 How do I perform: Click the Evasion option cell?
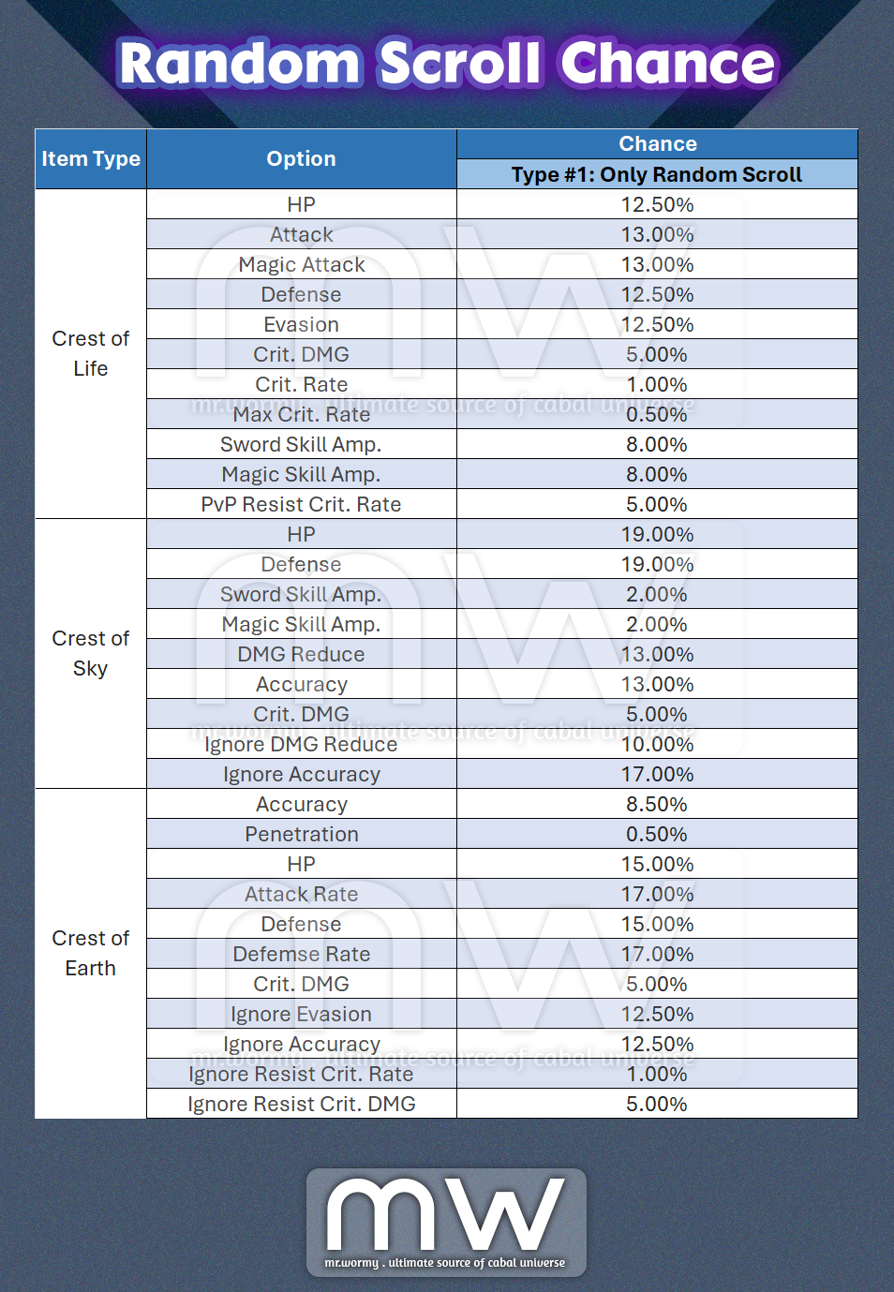301,324
